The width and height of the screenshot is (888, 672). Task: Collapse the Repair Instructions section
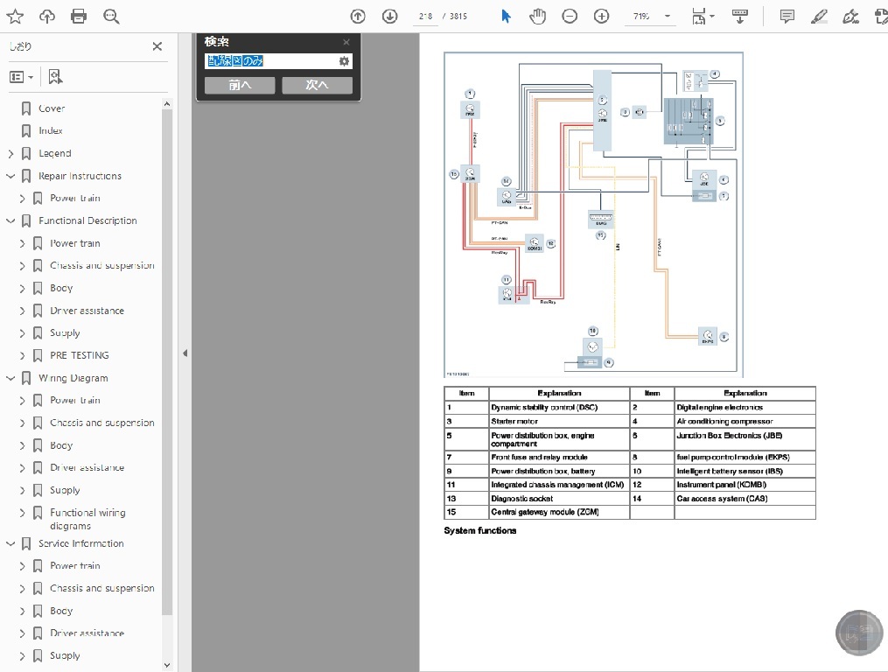tap(10, 176)
